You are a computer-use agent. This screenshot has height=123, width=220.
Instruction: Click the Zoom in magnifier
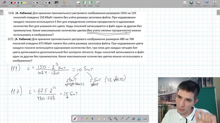[110, 119]
